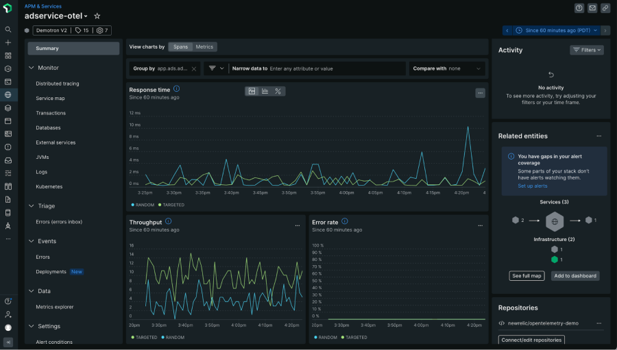Viewport: 617px width, 350px height.
Task: Open Response time chart options menu
Action: tap(480, 93)
